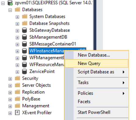The height and width of the screenshot is (120, 136).
Task: Click the Replication folder icon
Action: click(x=17, y=92)
